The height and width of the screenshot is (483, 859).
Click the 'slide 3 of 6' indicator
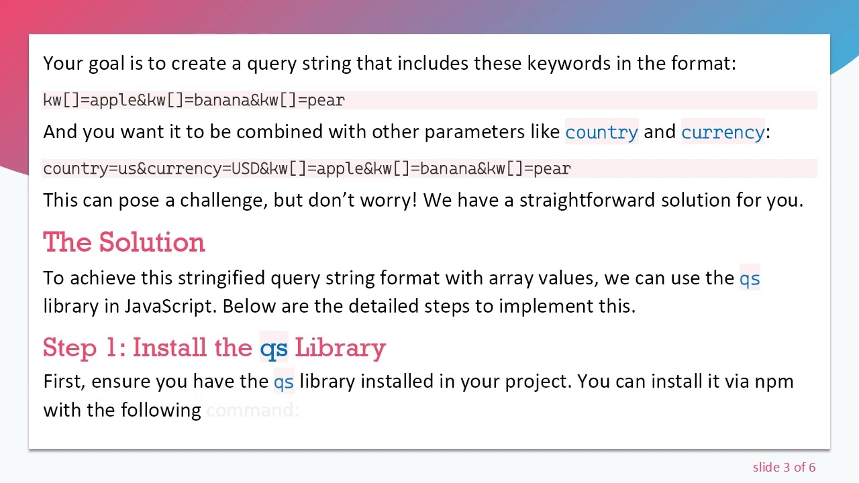click(784, 468)
